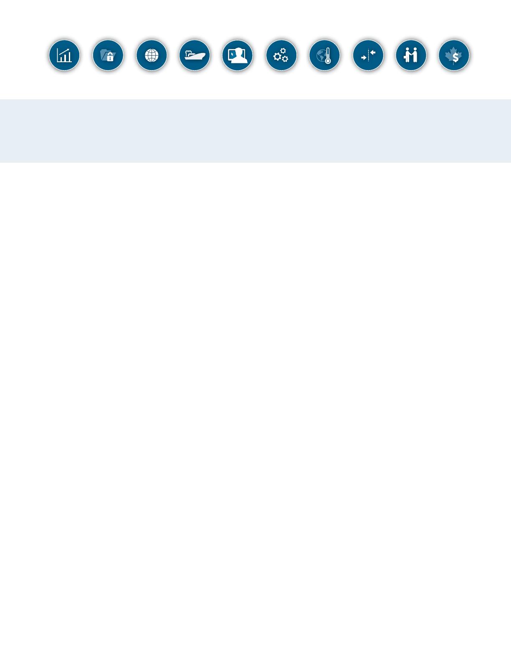This screenshot has width=511, height=661.
Task: Choose the rising trend graph circle
Action: coord(64,55)
